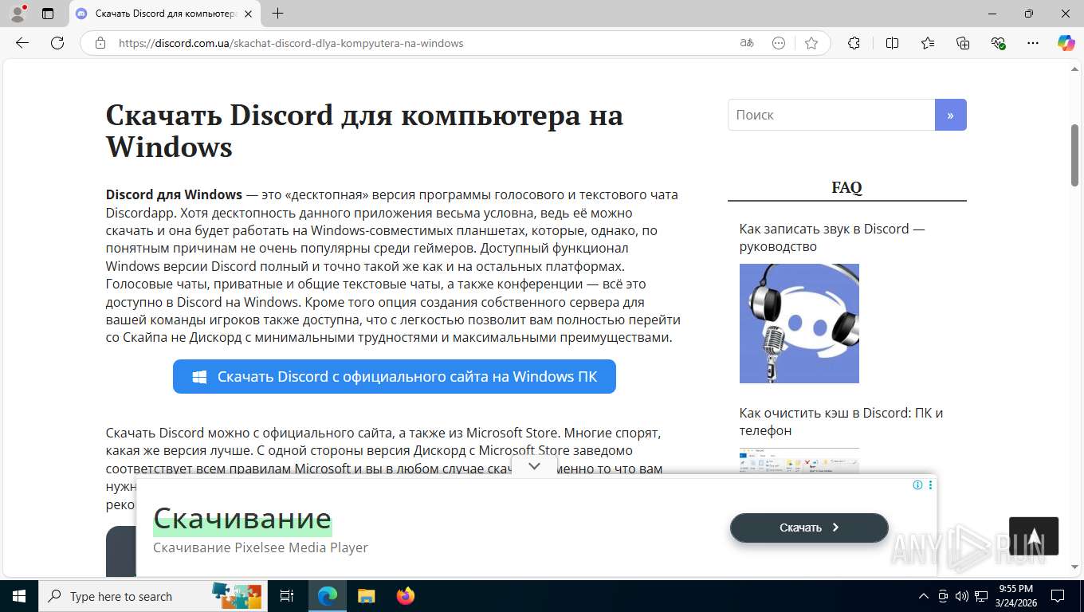Open the ad info icon

[917, 484]
